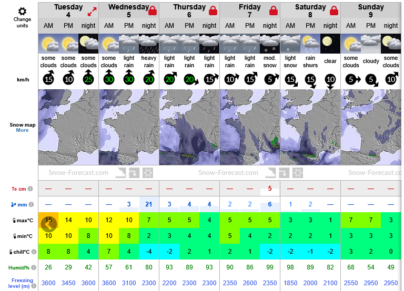Click the Saturday AM light snow icon
This screenshot has height=291, width=404.
[x=290, y=44]
